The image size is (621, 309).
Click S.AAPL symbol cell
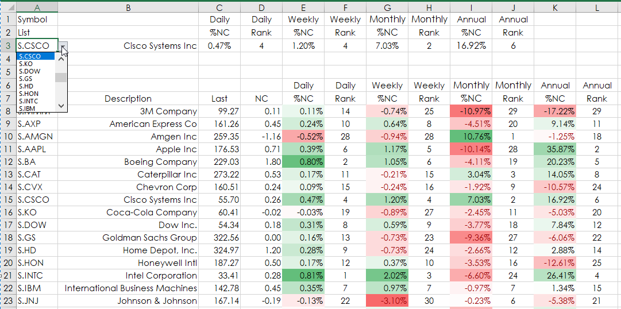pos(37,149)
